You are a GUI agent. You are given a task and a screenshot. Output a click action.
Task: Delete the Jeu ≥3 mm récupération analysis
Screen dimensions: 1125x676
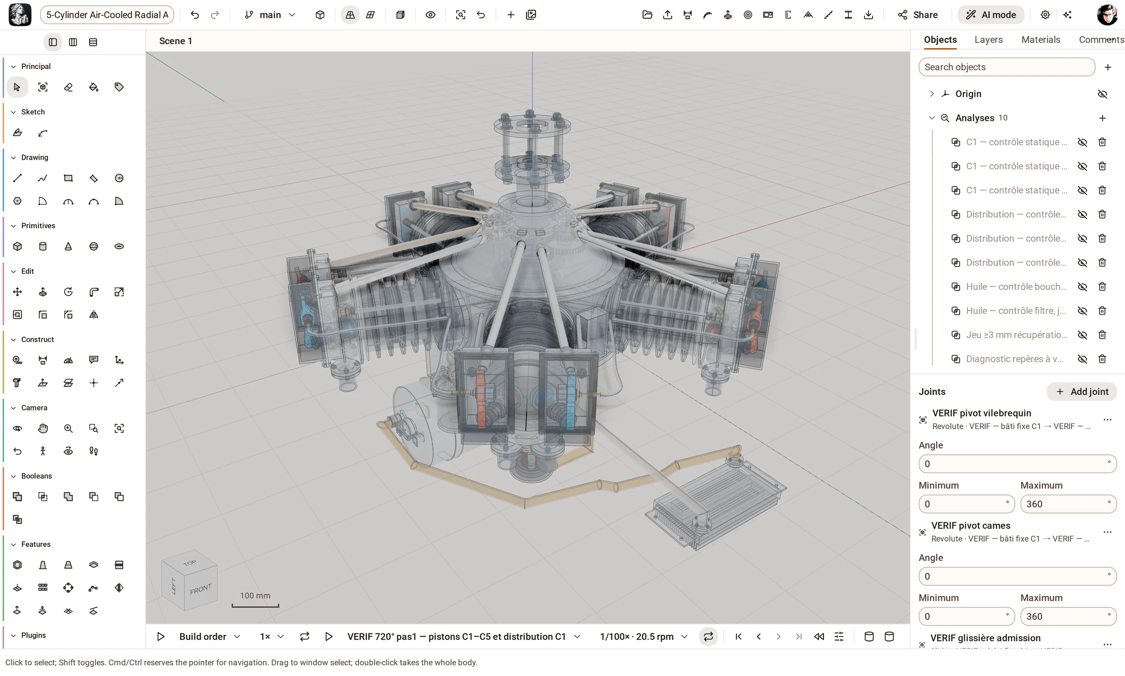coord(1102,335)
